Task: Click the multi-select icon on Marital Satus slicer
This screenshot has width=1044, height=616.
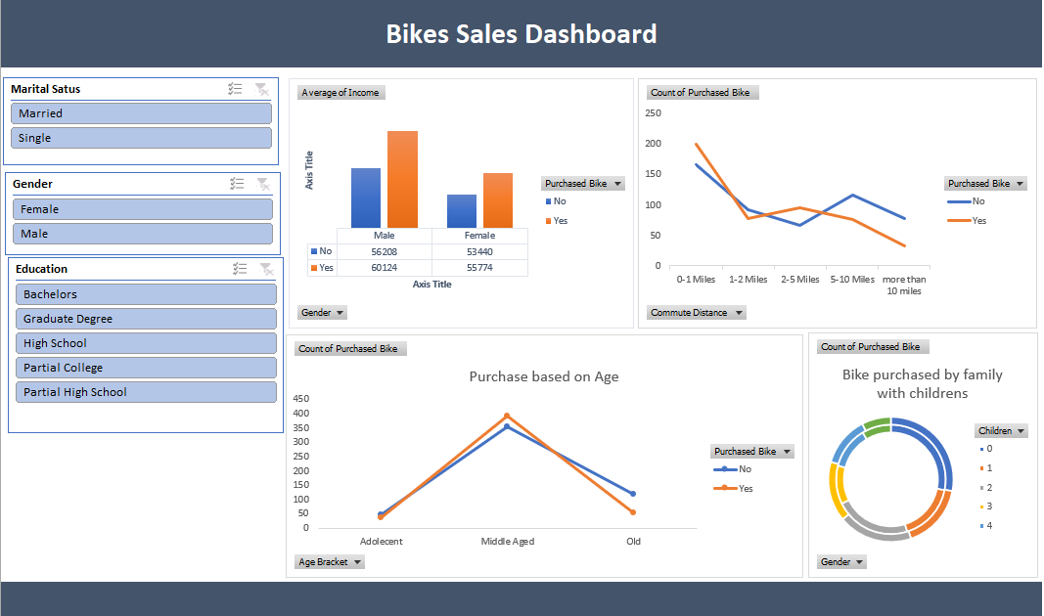Action: pos(235,88)
